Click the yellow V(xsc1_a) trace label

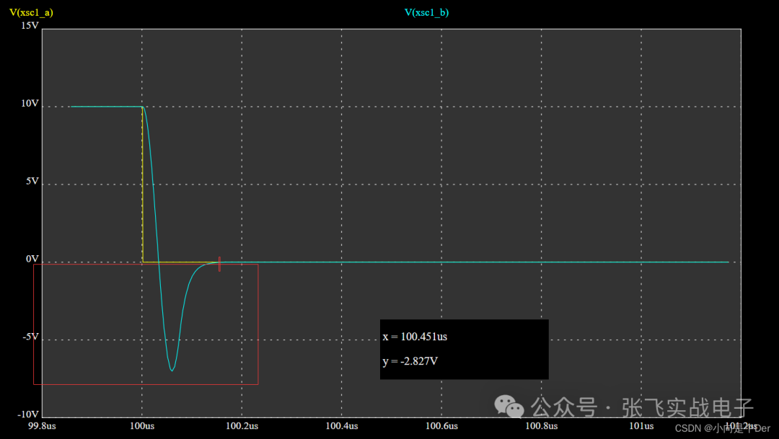pos(31,12)
